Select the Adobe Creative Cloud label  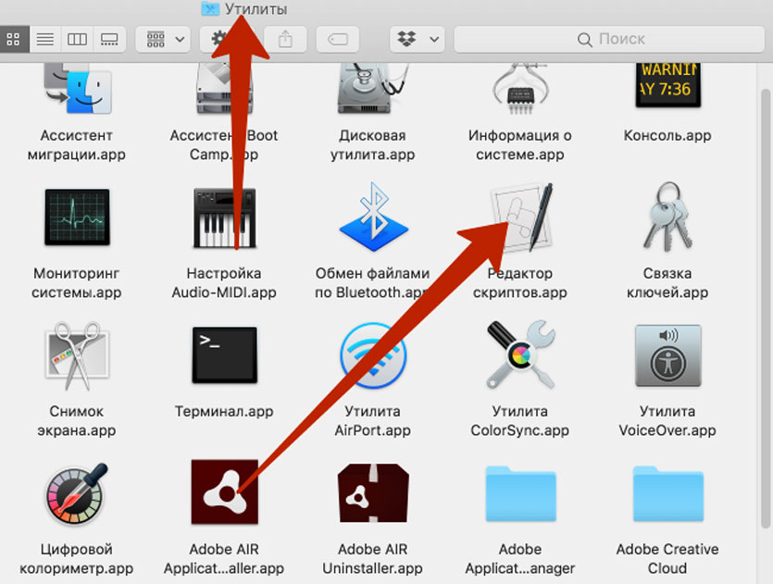click(667, 559)
